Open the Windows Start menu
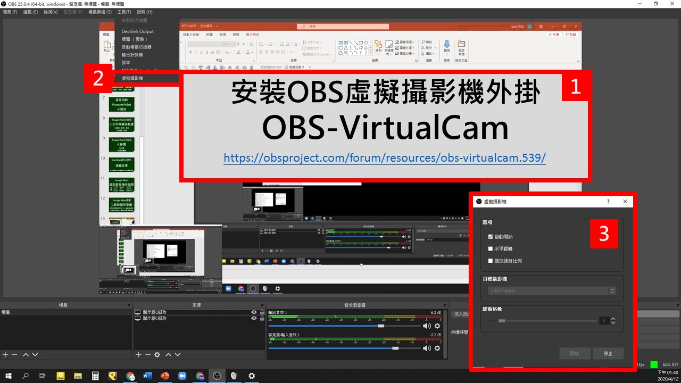Screen dimensions: 681x383 9,376
